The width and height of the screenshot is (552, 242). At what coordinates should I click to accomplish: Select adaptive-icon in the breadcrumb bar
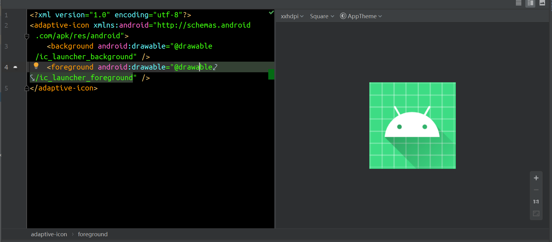coord(49,234)
